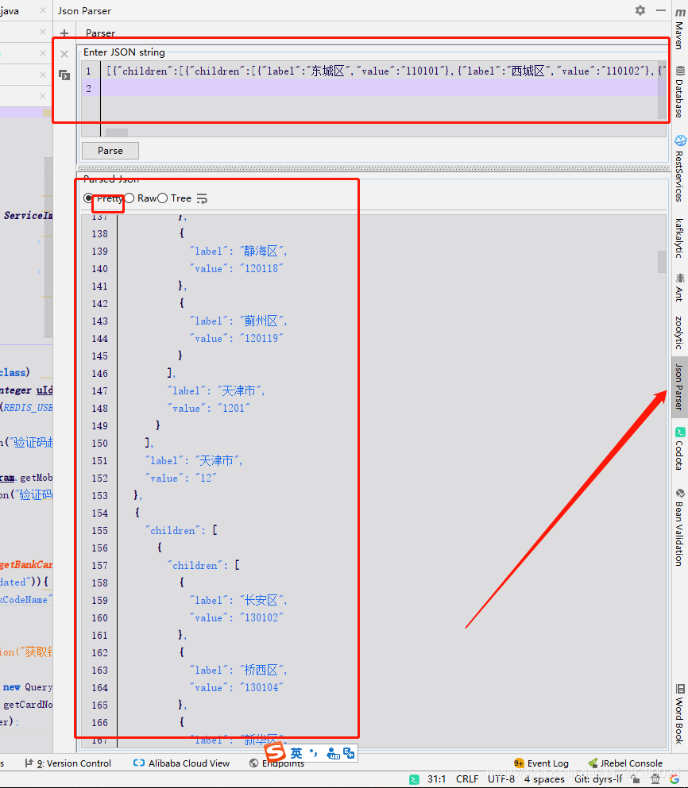Open Json Parser settings gear
This screenshot has width=688, height=788.
pos(640,10)
